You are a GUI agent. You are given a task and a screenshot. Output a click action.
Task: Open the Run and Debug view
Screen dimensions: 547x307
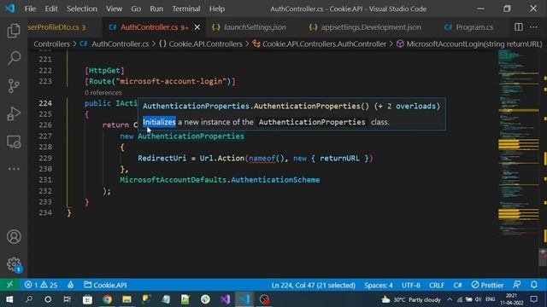[14, 113]
